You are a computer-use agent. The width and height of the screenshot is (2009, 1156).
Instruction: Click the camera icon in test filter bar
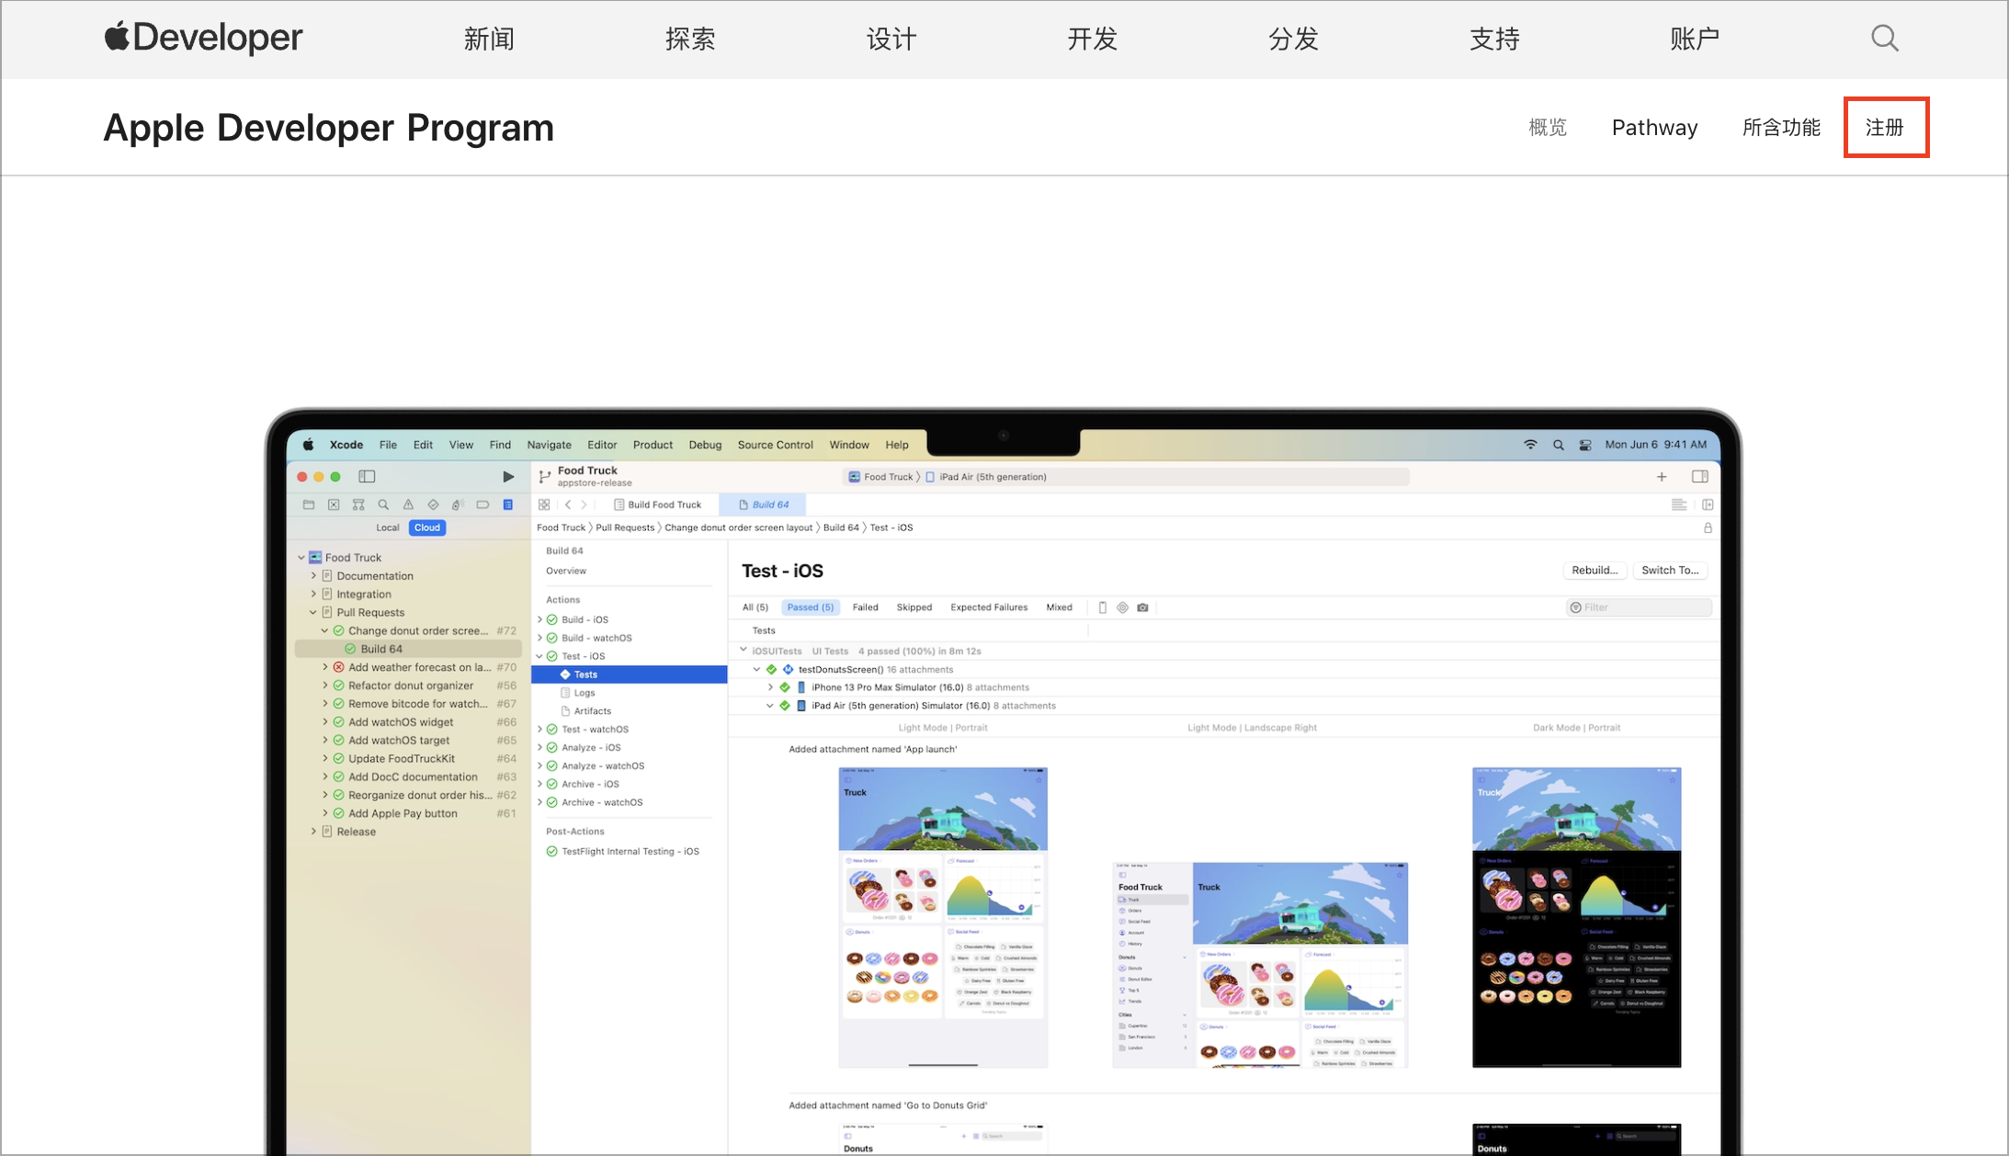(x=1142, y=607)
